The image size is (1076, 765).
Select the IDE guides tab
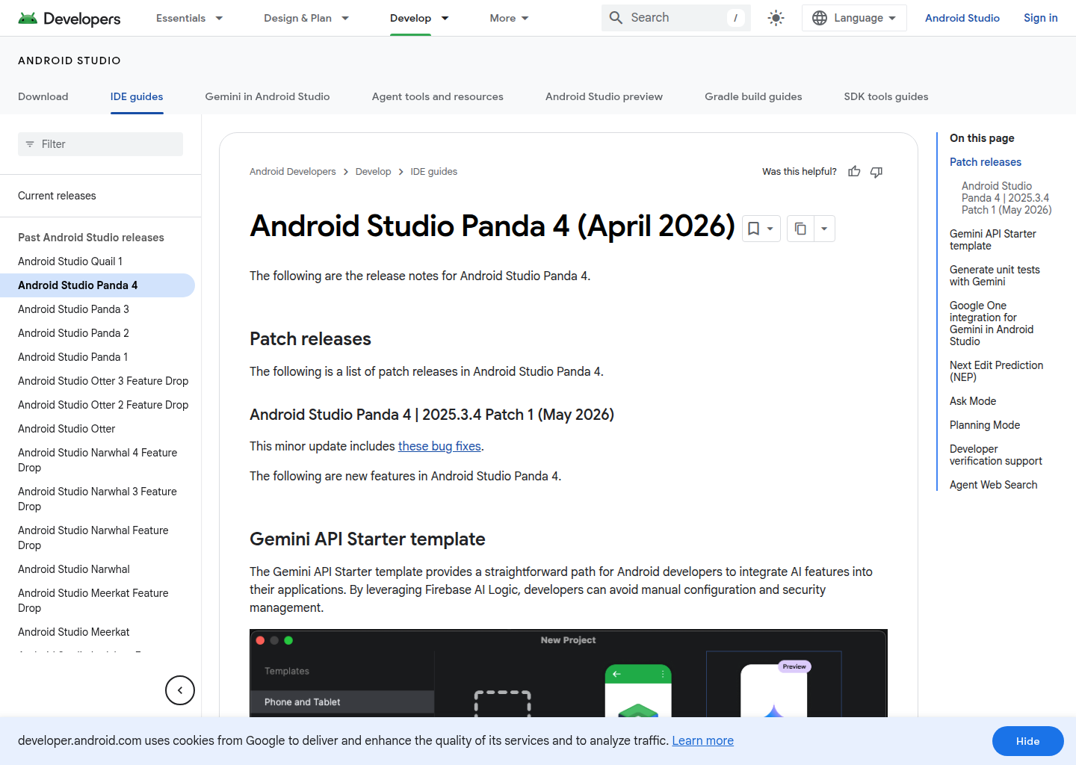coord(137,96)
